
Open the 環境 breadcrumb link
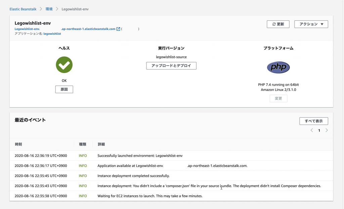coord(49,9)
